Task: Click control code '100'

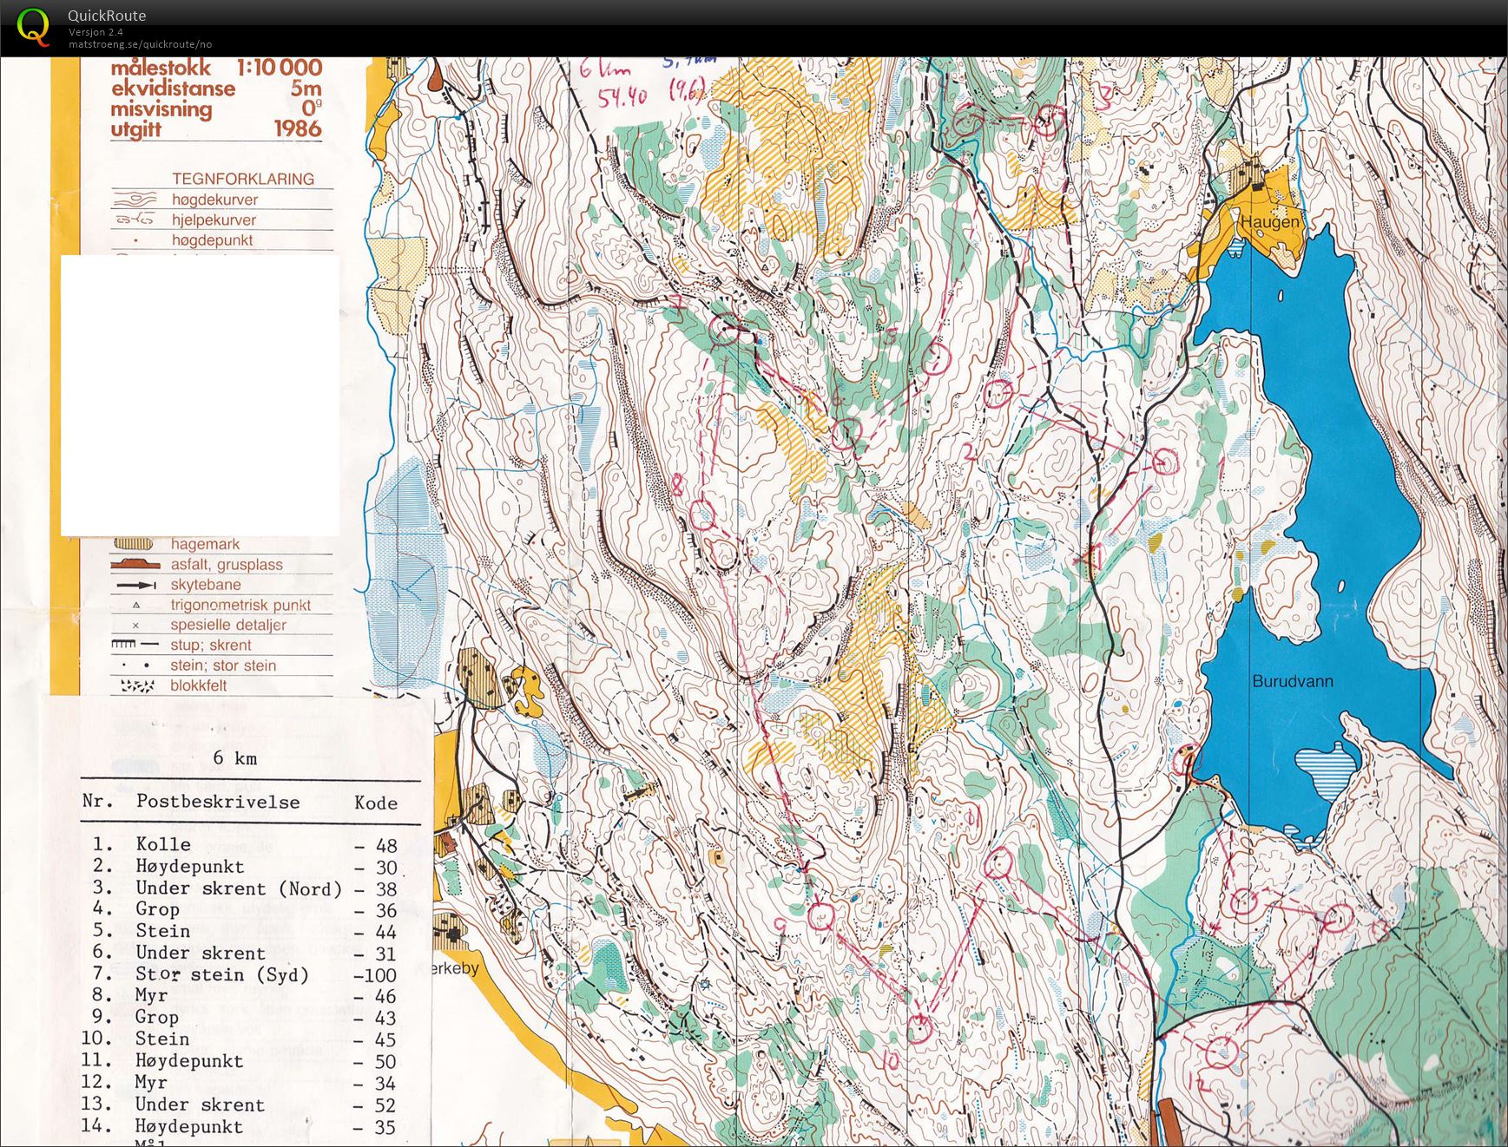Action: (x=379, y=975)
